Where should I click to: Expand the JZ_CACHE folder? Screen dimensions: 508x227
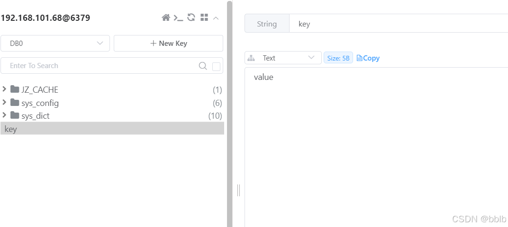point(5,89)
